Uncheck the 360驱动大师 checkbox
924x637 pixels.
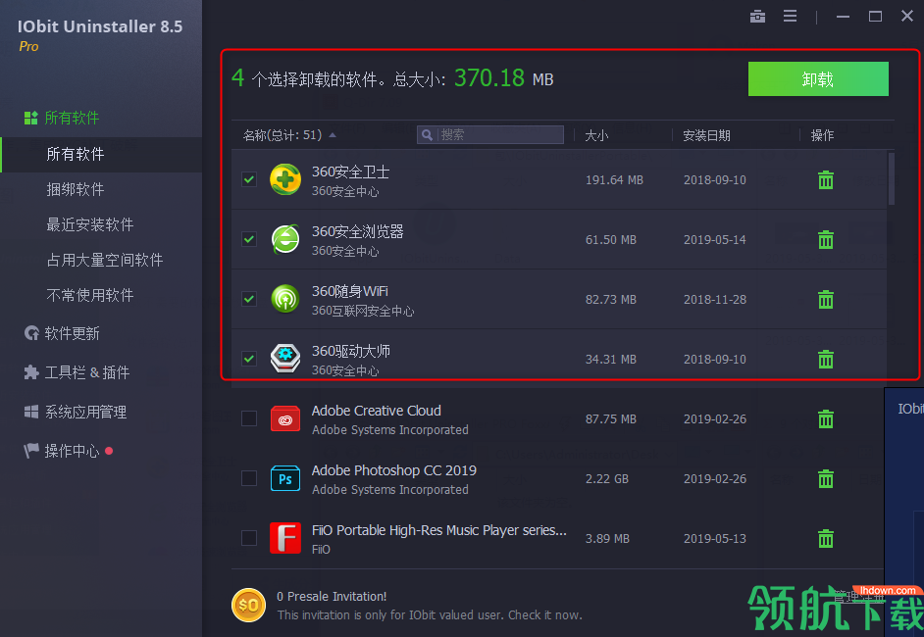click(x=249, y=359)
